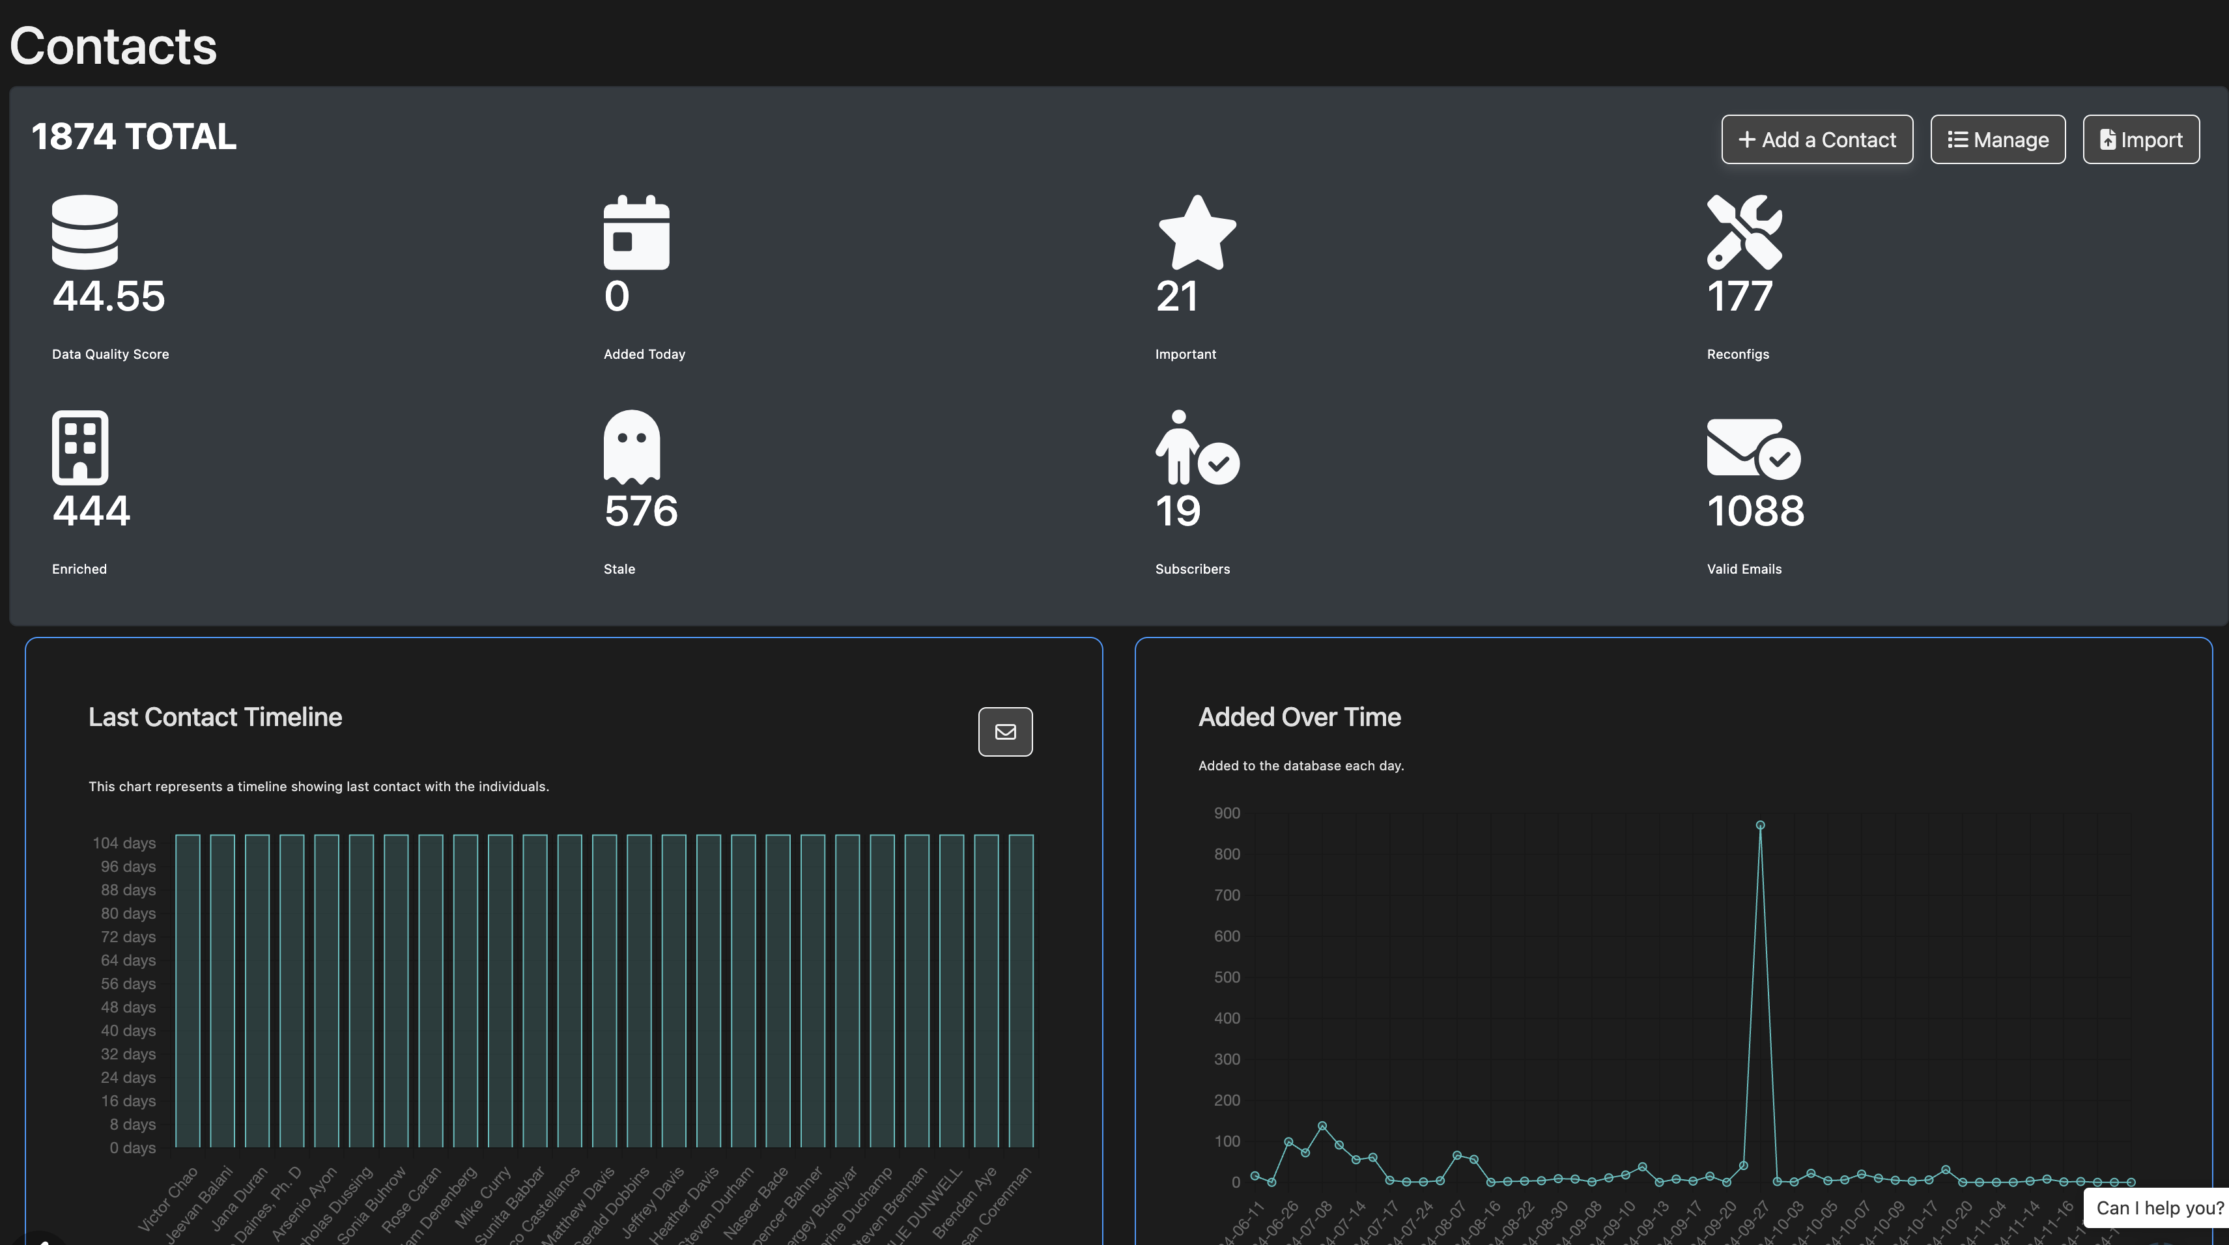
Task: Click the 444 Enriched value
Action: coord(91,511)
